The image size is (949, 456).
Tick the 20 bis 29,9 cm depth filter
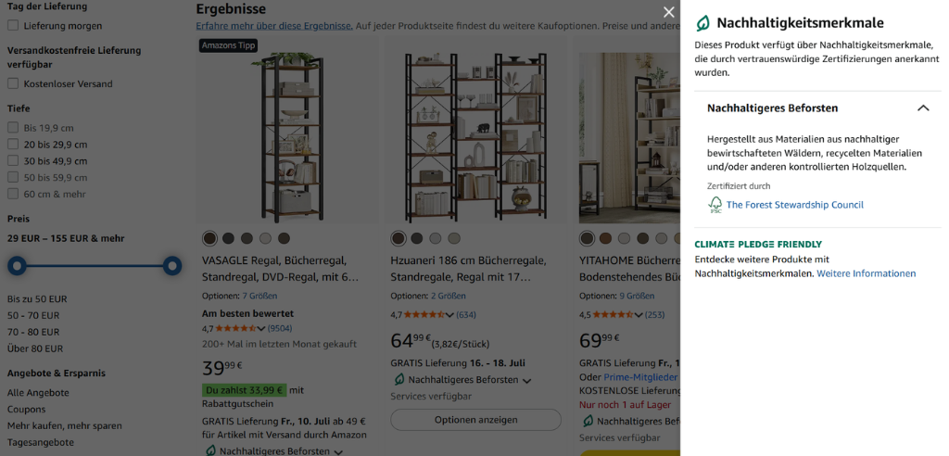pos(13,145)
